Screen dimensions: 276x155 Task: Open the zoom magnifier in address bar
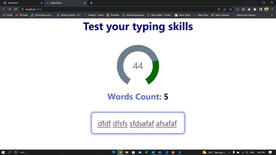pyautogui.click(x=219, y=9)
